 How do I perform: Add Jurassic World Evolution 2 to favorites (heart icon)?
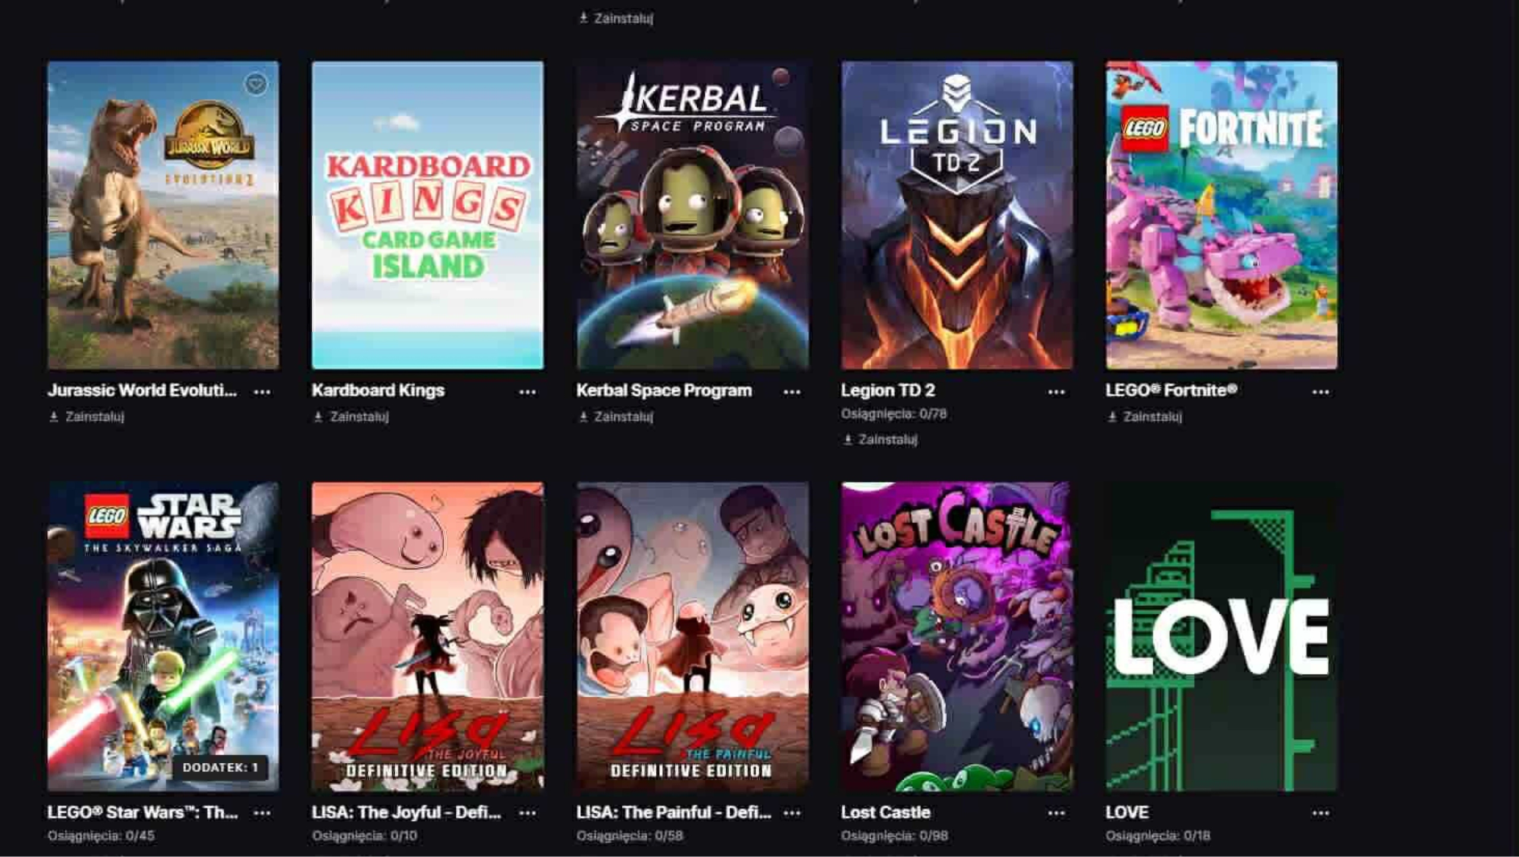tap(256, 84)
